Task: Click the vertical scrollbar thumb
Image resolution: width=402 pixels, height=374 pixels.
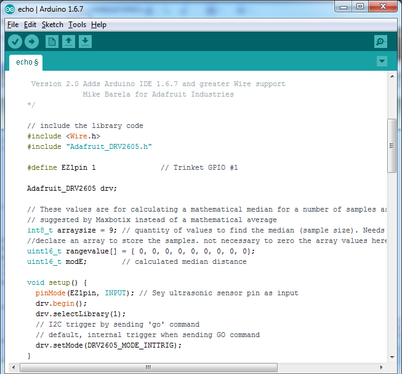Action: [392, 146]
